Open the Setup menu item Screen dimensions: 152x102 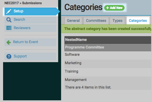pyautogui.click(x=30, y=11)
